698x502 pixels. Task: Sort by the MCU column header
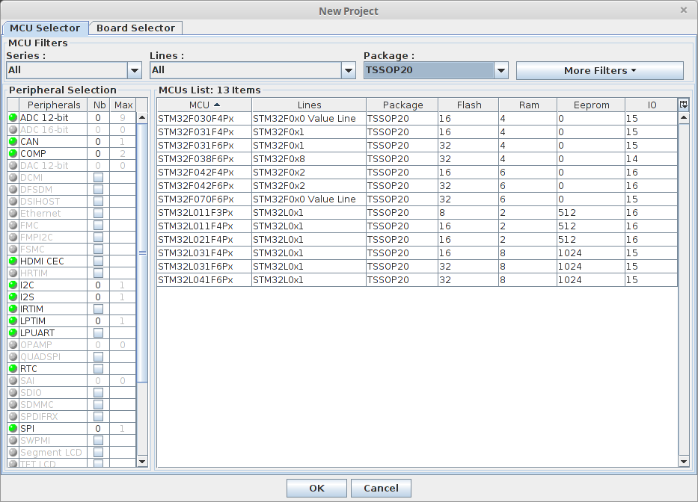(x=204, y=105)
